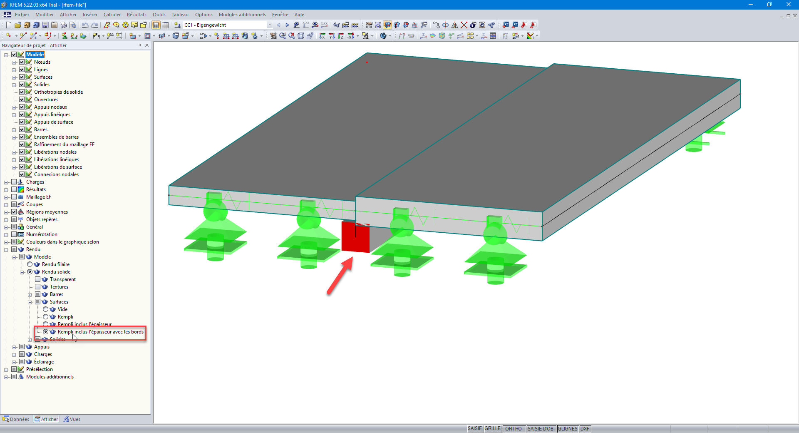Image resolution: width=799 pixels, height=433 pixels.
Task: Save the current RFEM model
Action: [45, 25]
